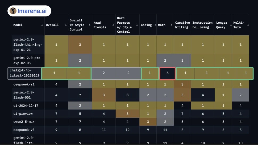Select the chatgpt-4o-latest-20250129 model row
Viewport: 258px width, 145px height.
coord(131,73)
